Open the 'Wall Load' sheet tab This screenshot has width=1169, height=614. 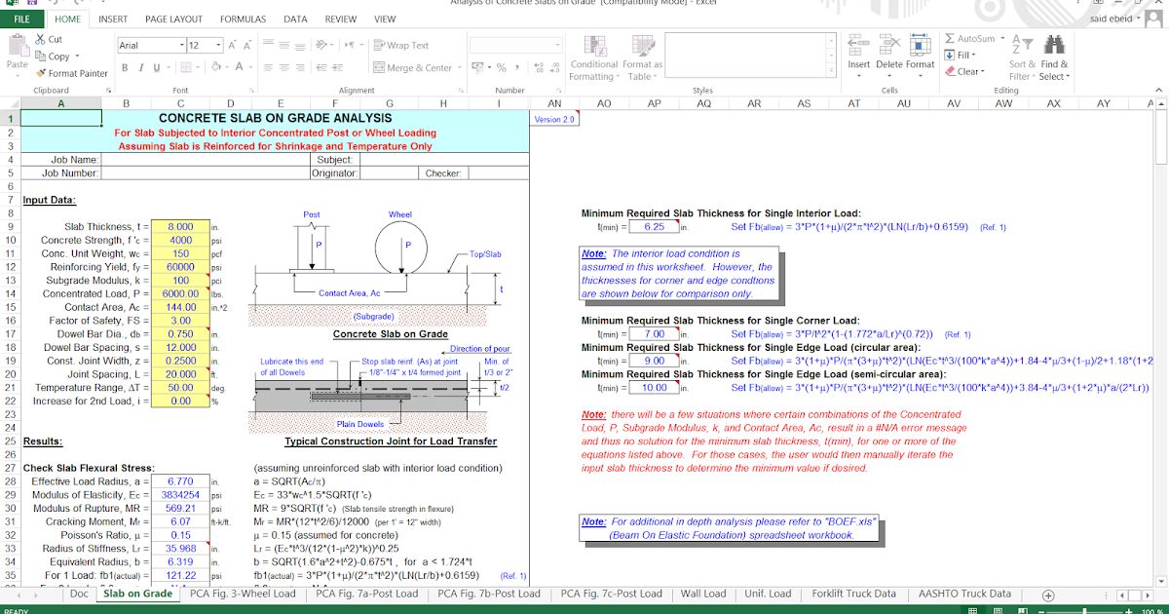click(x=705, y=593)
